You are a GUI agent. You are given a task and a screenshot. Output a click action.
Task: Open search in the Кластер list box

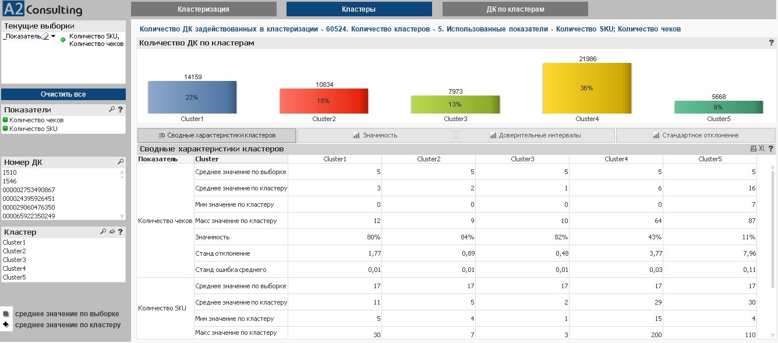point(103,232)
